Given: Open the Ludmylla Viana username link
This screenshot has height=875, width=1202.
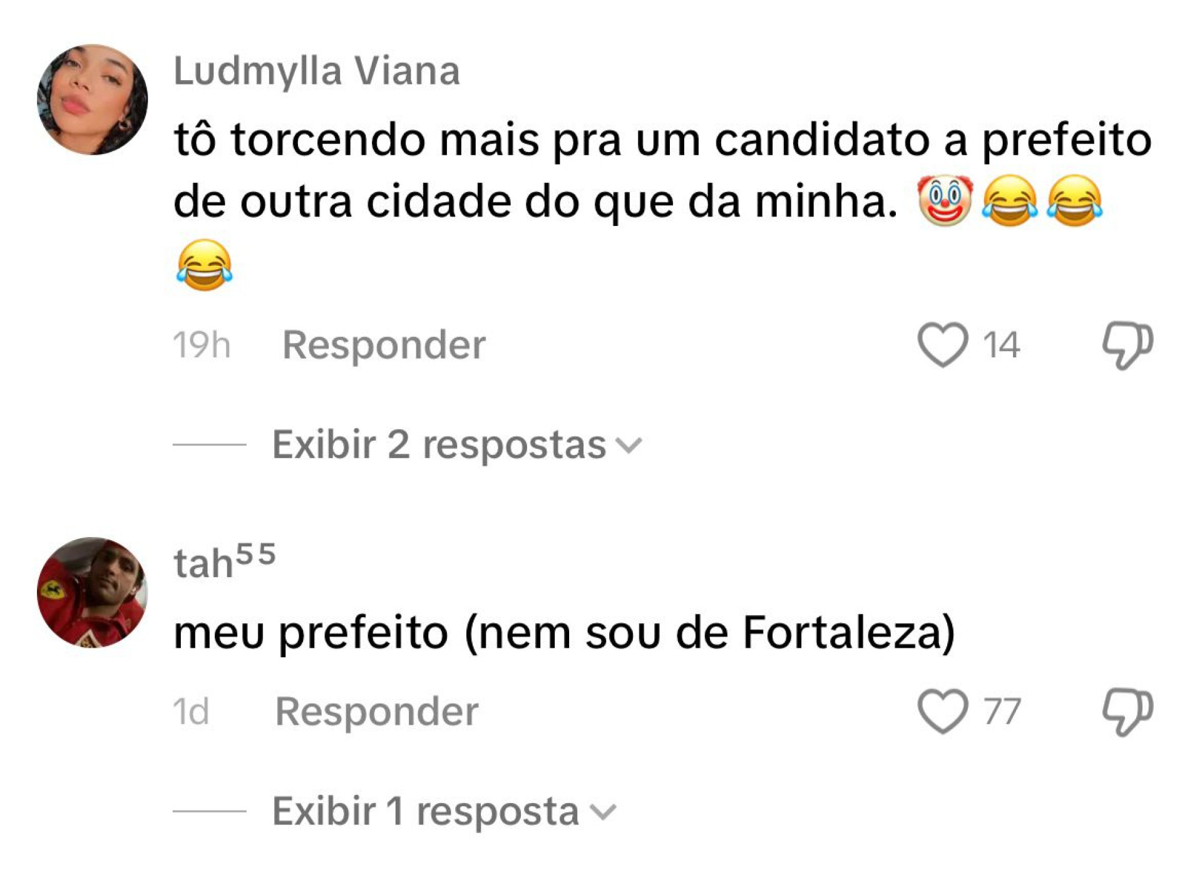Looking at the screenshot, I should (x=317, y=71).
